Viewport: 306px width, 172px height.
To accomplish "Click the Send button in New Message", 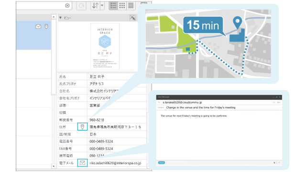I will pos(162,162).
